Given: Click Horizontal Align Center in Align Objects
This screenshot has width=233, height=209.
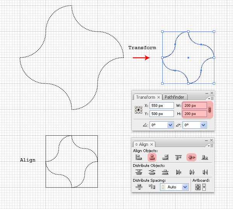Looking at the screenshot, I should (x=152, y=157).
